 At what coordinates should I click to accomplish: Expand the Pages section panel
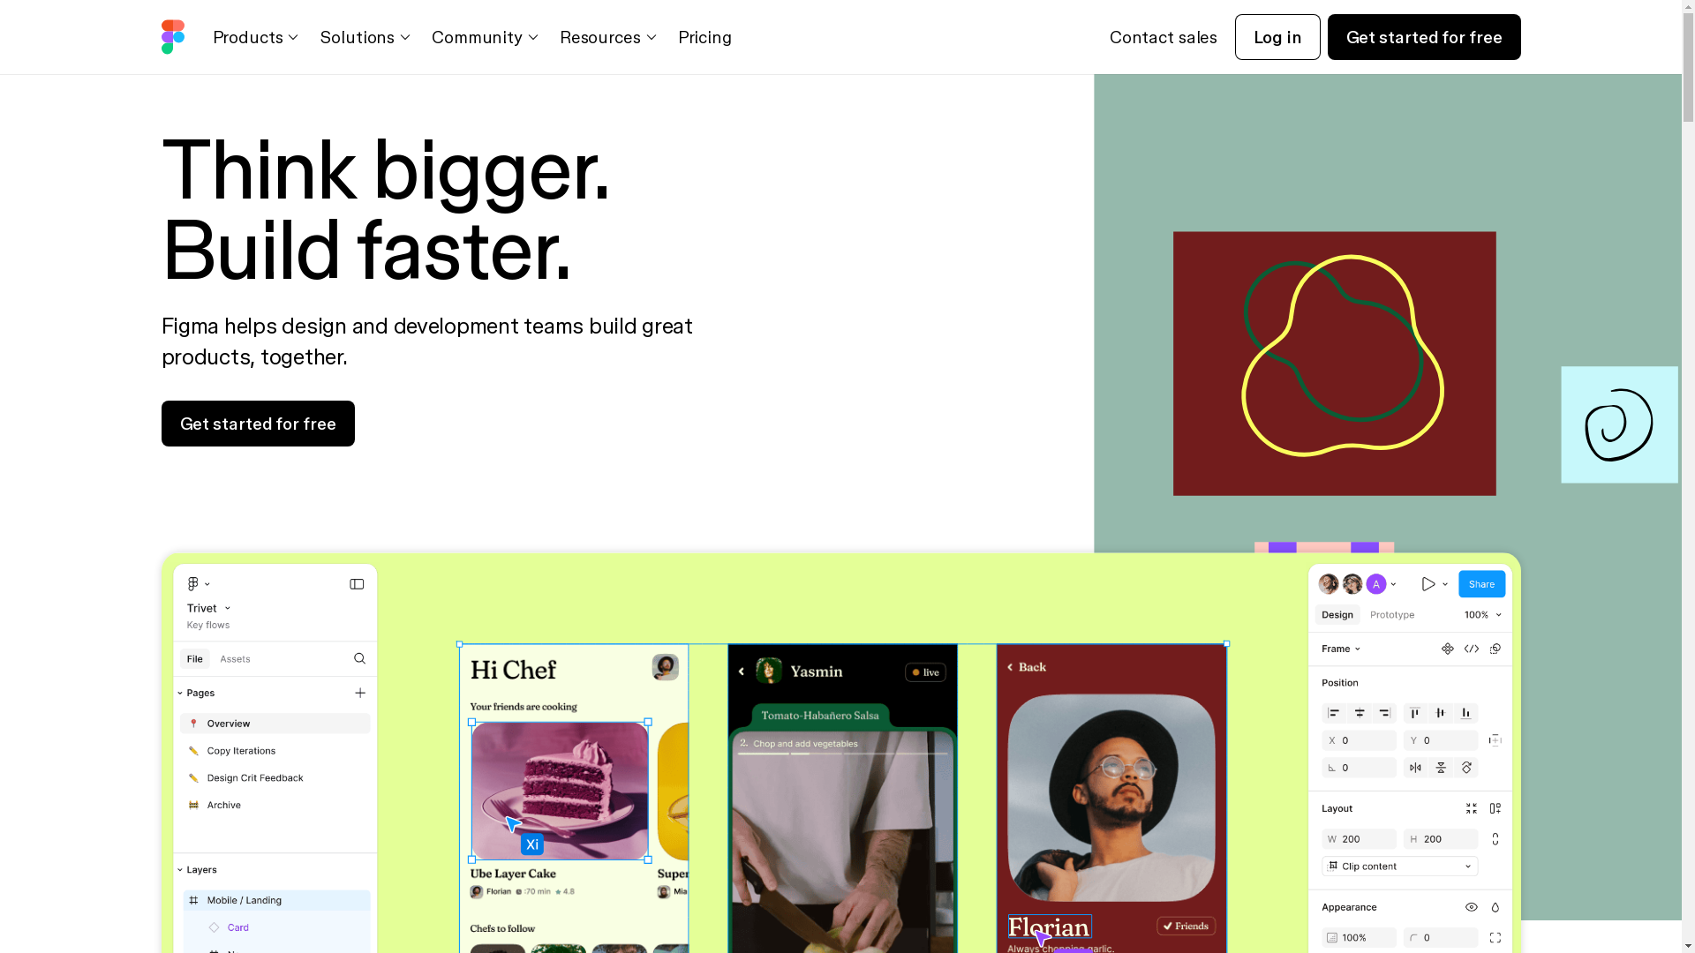click(182, 691)
